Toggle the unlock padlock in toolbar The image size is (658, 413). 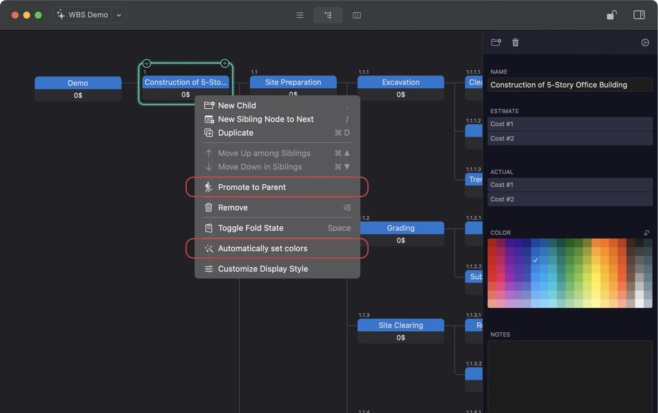pos(611,15)
